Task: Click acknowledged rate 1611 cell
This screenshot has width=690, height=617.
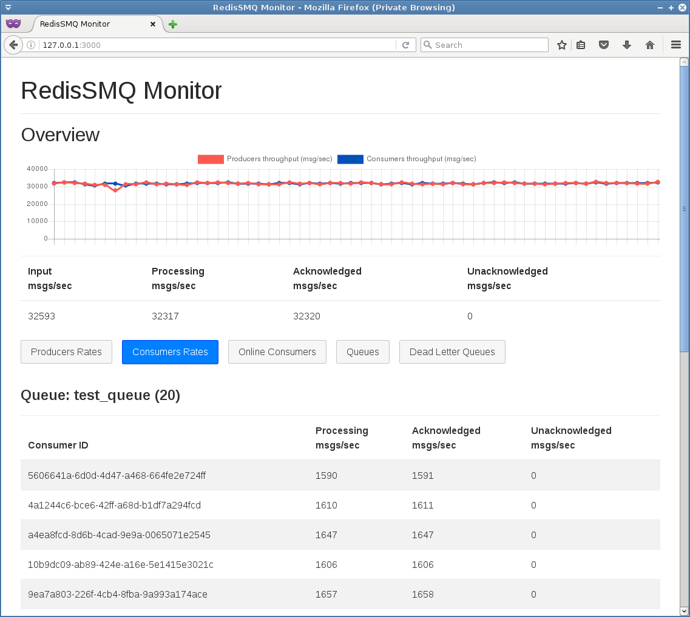Action: click(422, 505)
